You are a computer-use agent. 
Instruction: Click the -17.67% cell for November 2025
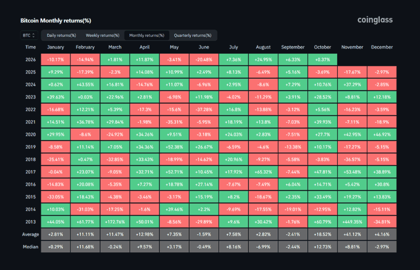352,72
